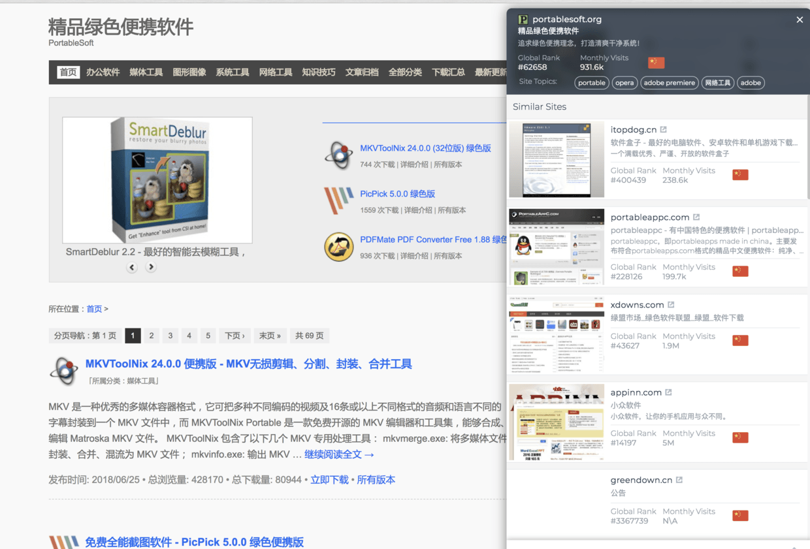Viewport: 810px width, 549px height.
Task: Click the portablesoft.org favicon in panel header
Action: coord(523,20)
